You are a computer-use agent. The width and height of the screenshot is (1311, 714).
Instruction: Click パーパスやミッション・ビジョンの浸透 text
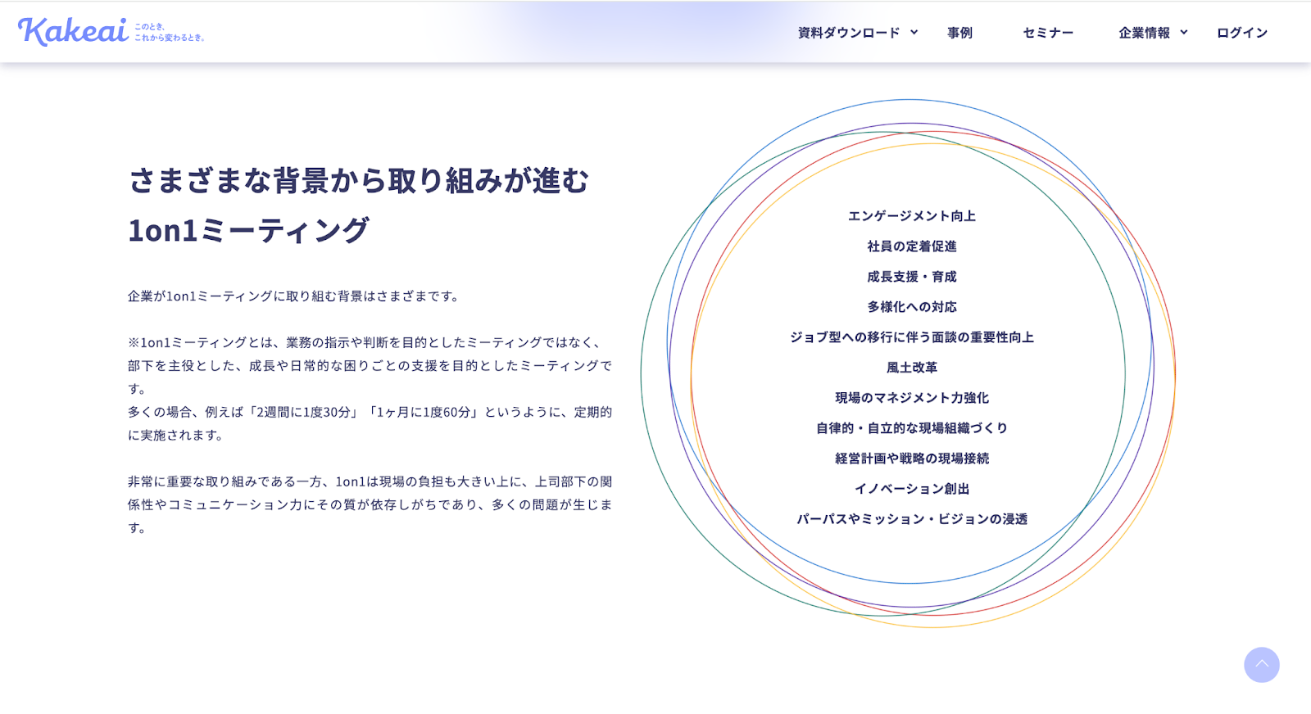(912, 519)
